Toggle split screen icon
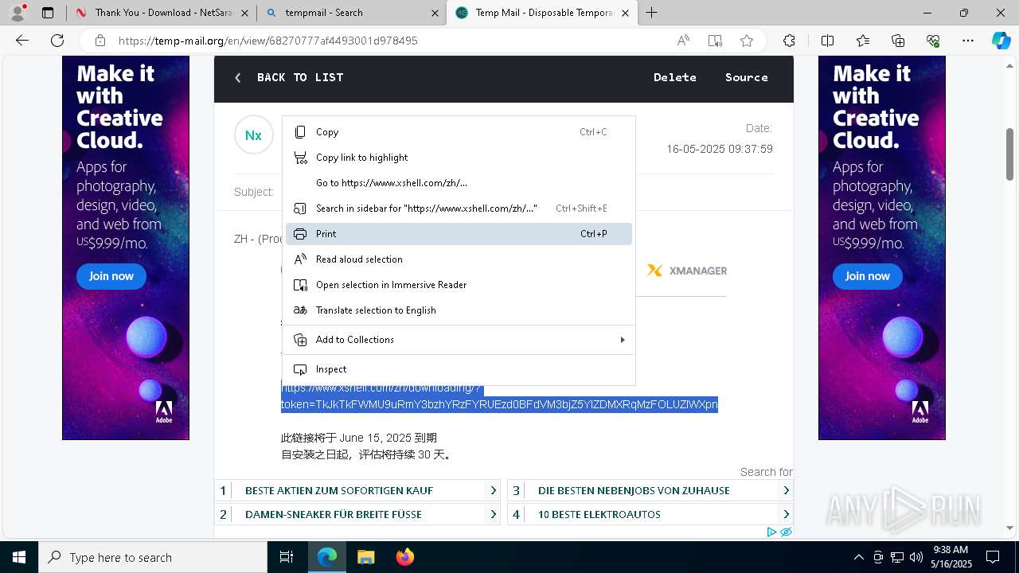 pos(827,41)
